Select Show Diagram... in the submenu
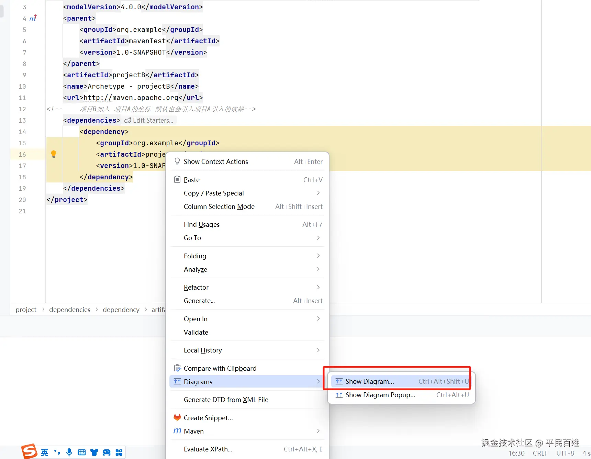Image resolution: width=591 pixels, height=459 pixels. point(402,381)
